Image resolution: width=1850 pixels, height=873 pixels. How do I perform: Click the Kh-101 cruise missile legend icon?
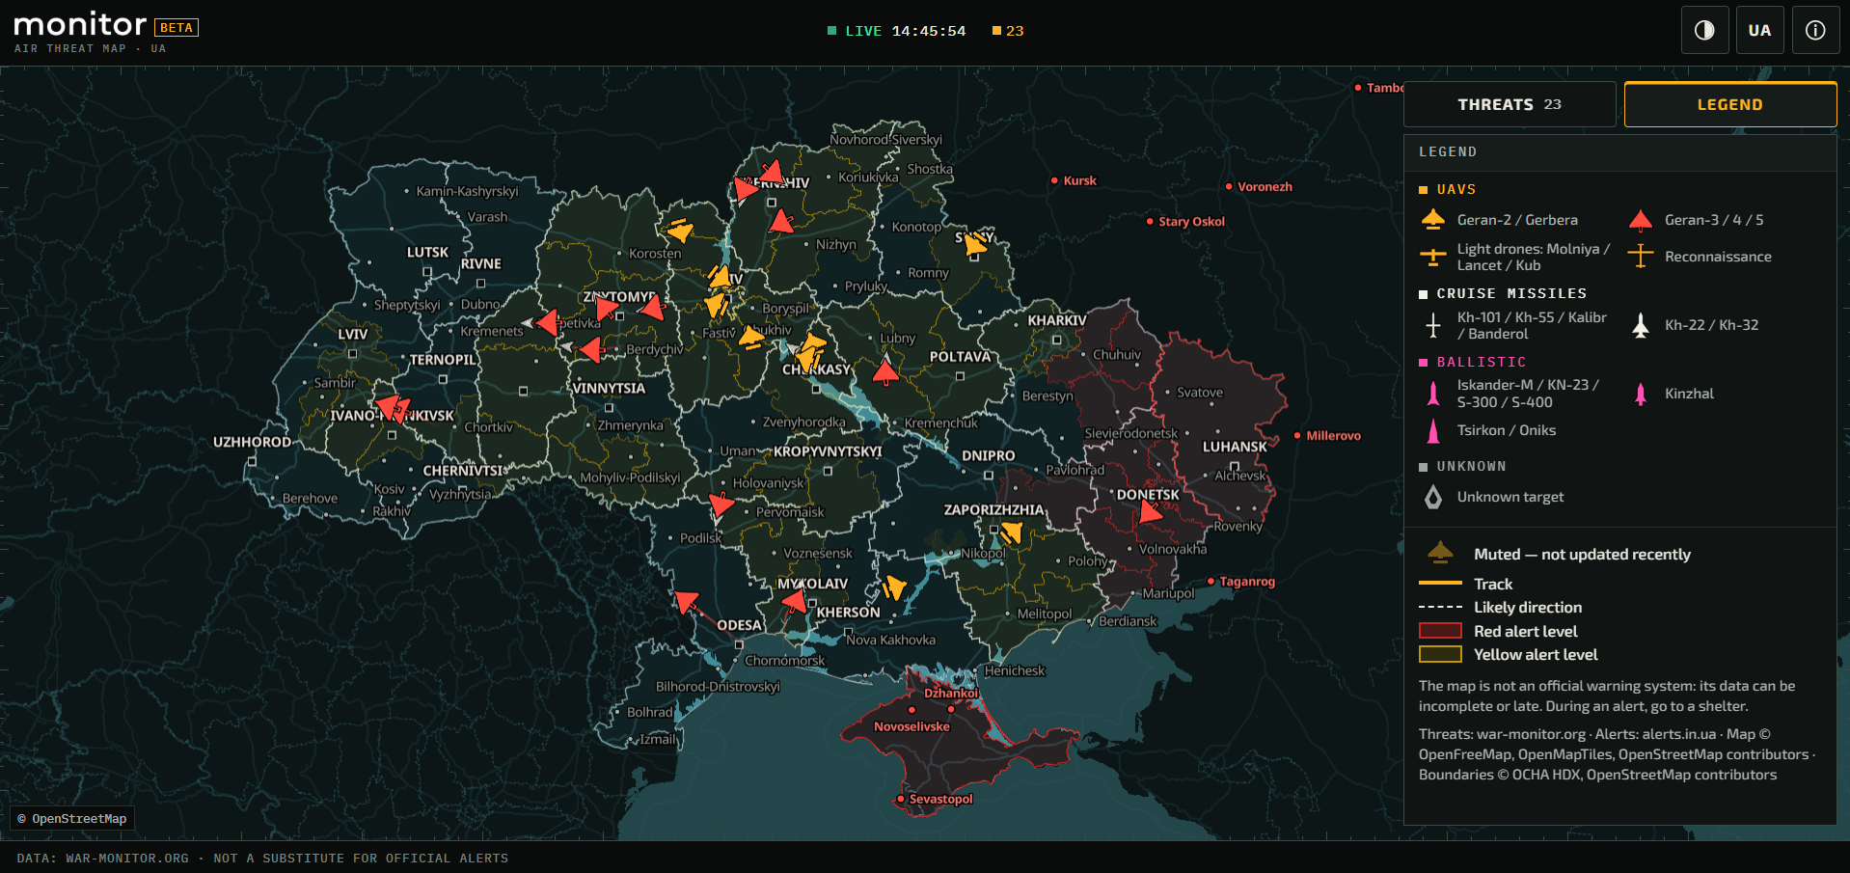click(1433, 325)
